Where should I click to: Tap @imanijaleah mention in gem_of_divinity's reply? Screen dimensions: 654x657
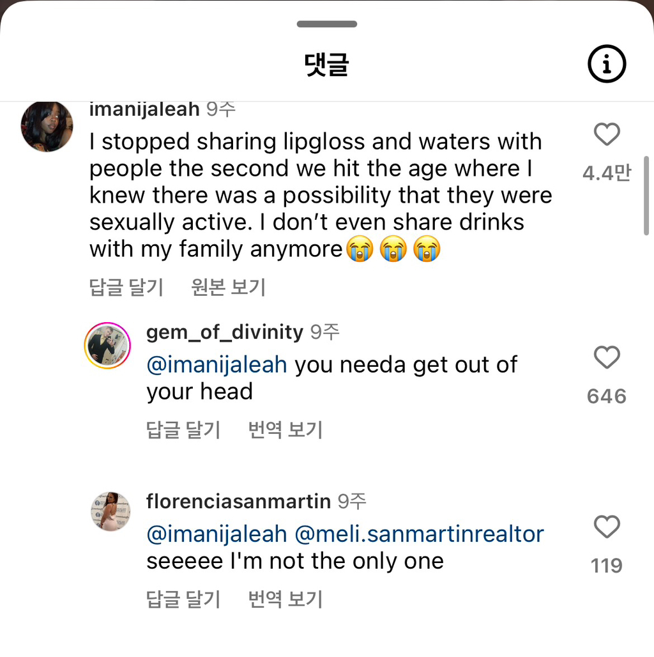pyautogui.click(x=217, y=365)
